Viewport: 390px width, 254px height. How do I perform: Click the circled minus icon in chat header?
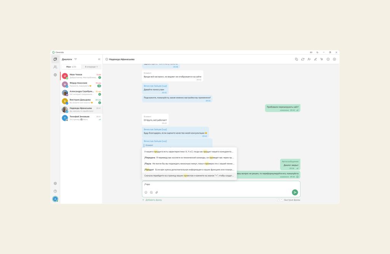pyautogui.click(x=328, y=59)
